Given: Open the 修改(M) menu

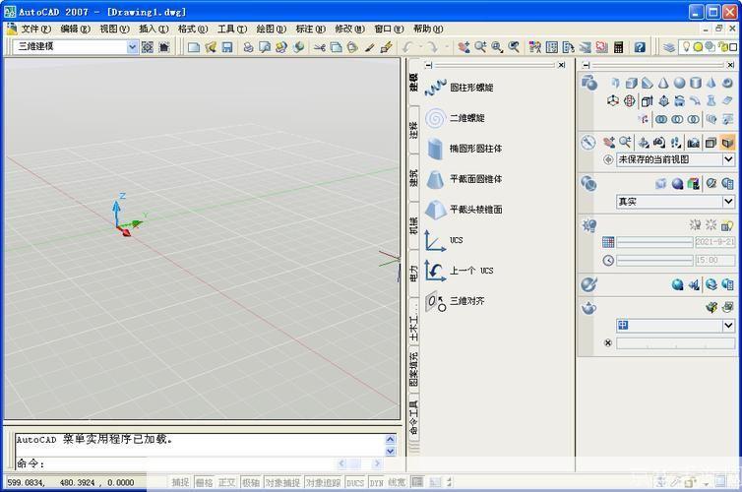Looking at the screenshot, I should pos(349,29).
